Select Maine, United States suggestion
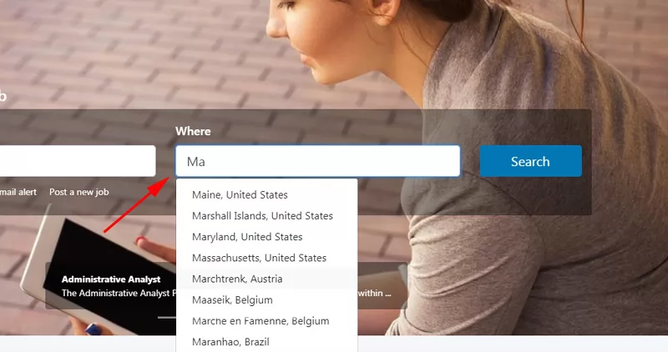Screen dimensions: 668x352 (266, 194)
